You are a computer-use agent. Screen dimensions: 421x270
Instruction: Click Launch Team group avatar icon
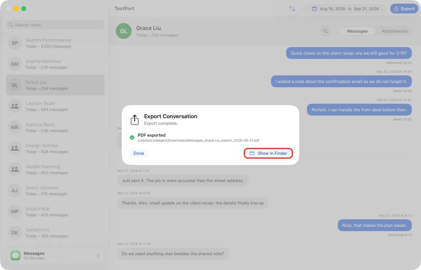coord(15,106)
